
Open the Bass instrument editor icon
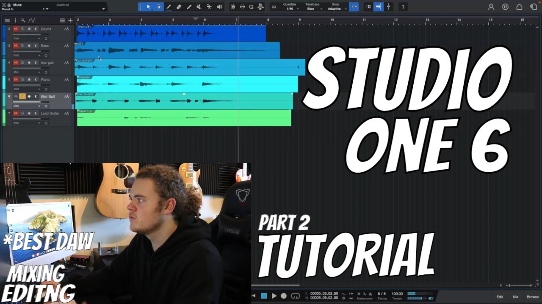point(66,46)
